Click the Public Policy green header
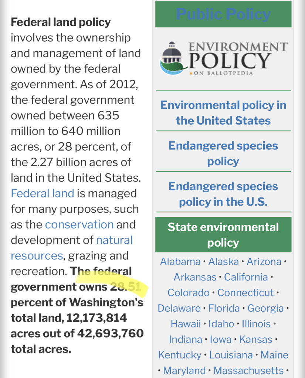The image size is (305, 378). tap(223, 14)
